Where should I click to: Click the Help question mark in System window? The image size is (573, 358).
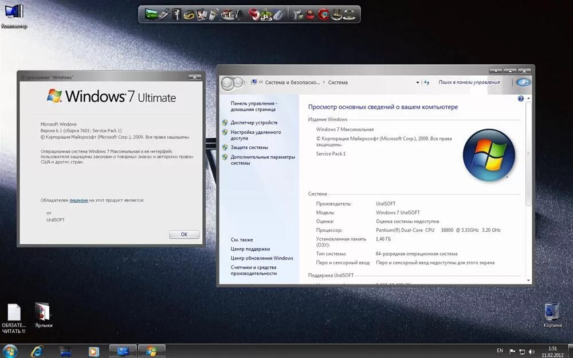521,98
